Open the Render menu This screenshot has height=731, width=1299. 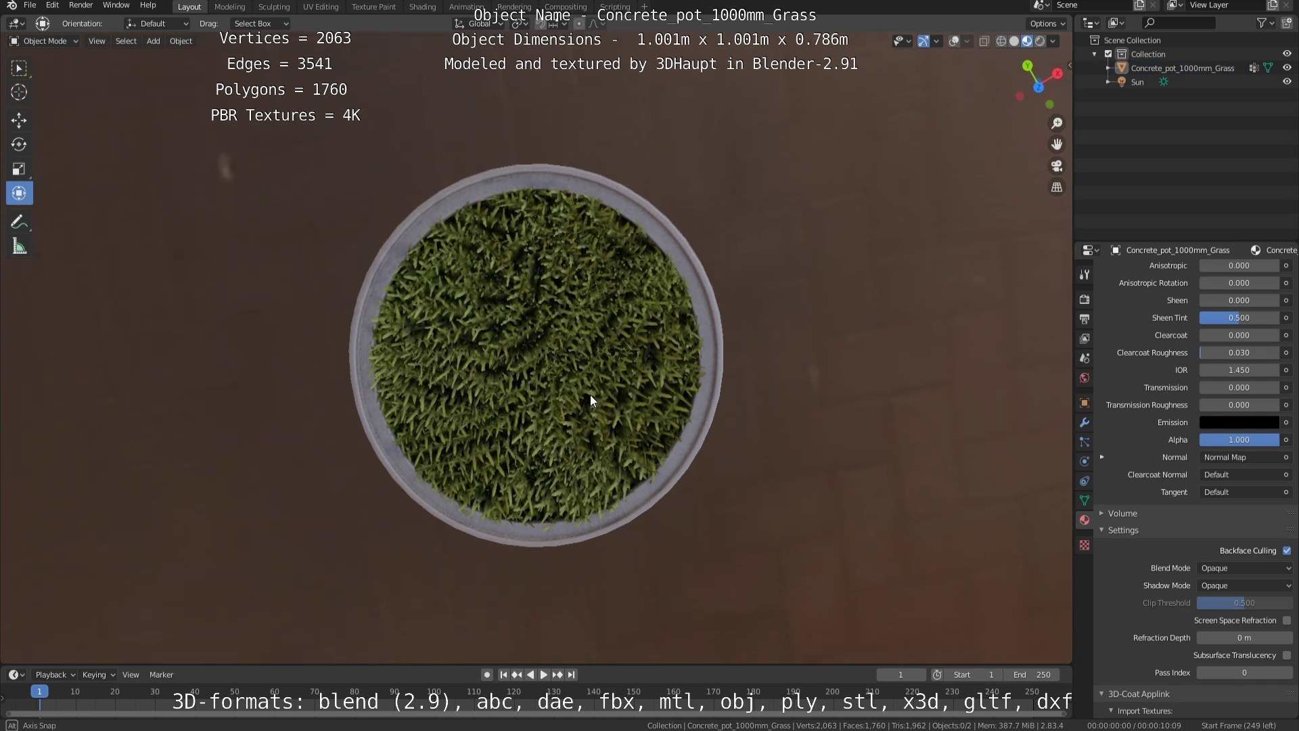pos(81,5)
